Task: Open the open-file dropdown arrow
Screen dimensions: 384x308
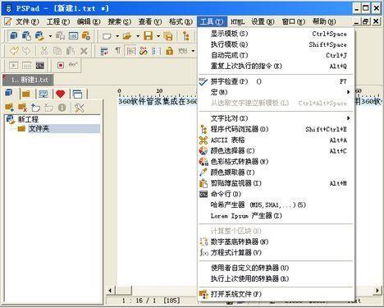Action: 138,36
